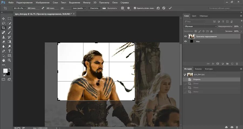243x129 pixels.
Task: Select the Eraser tool
Action: point(4,42)
